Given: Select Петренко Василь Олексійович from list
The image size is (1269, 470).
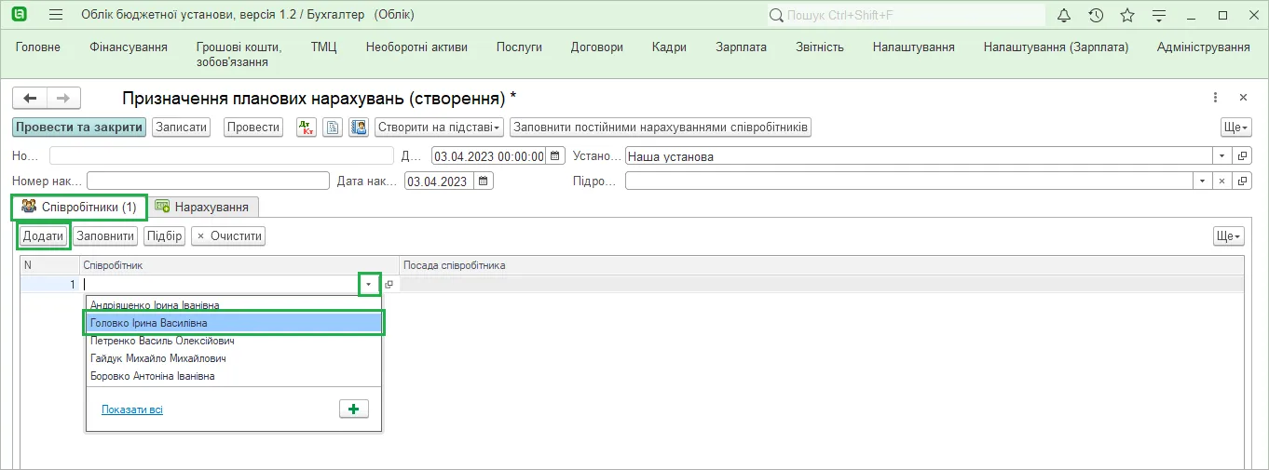Looking at the screenshot, I should tap(234, 341).
